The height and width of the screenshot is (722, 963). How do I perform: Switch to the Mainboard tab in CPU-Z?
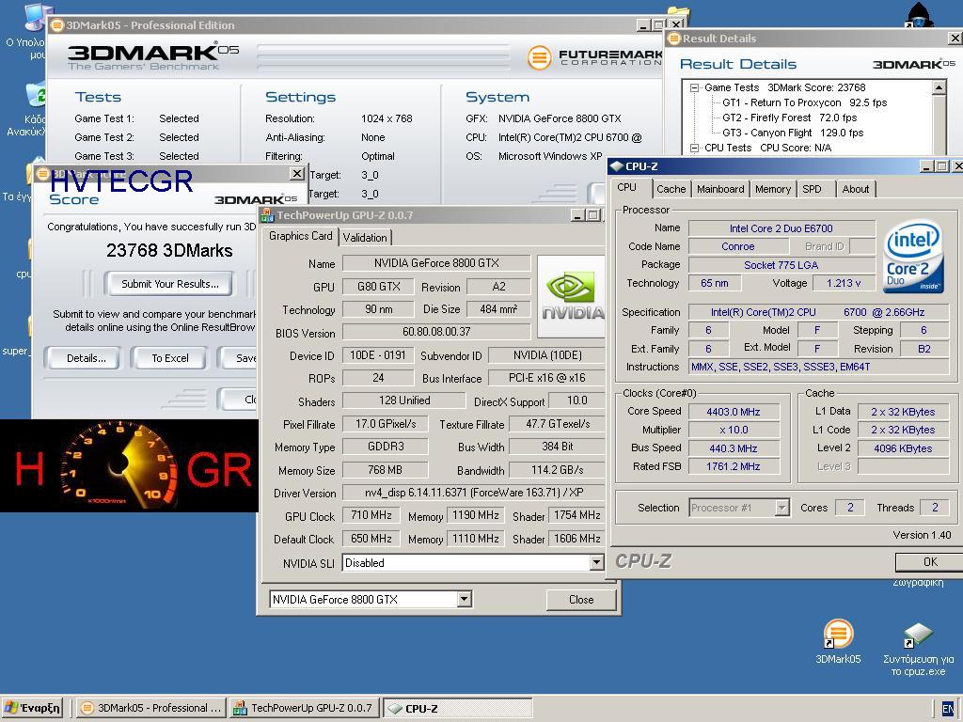pos(720,189)
